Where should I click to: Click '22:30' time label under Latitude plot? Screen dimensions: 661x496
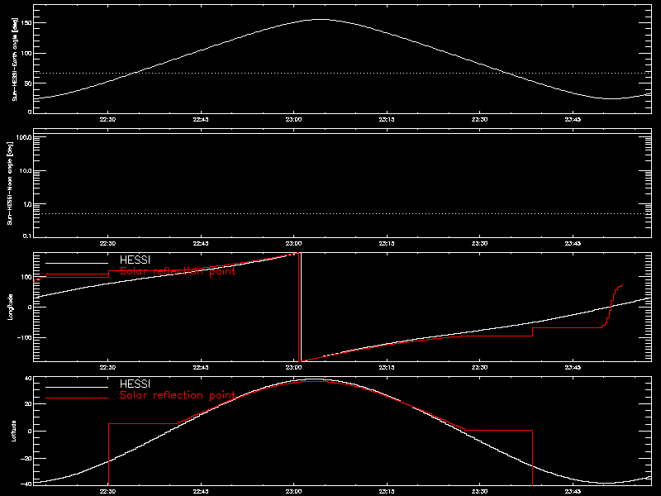[108, 492]
